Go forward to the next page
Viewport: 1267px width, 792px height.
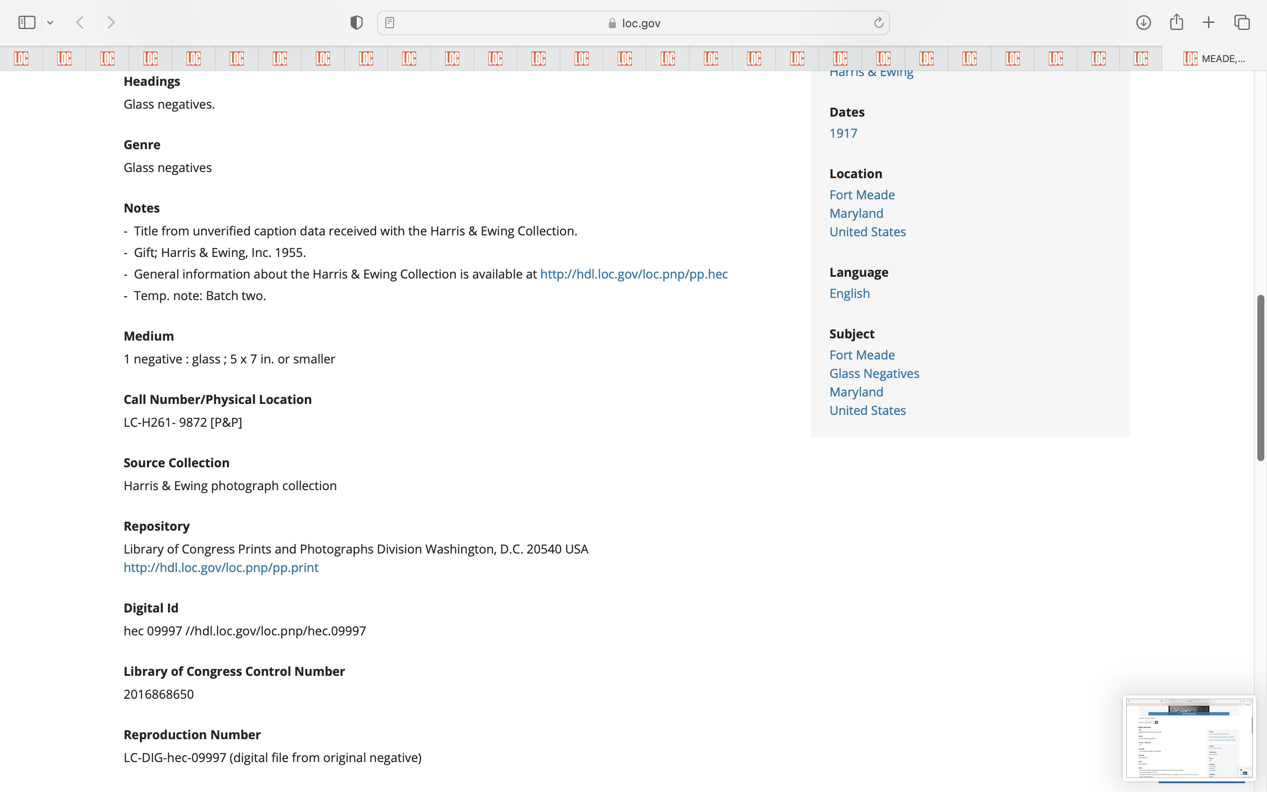(111, 22)
